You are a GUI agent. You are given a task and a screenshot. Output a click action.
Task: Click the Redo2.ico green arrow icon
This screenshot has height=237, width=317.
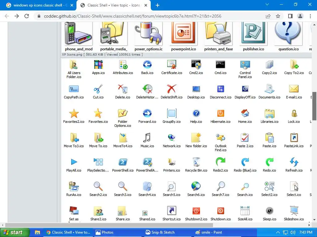point(220,162)
